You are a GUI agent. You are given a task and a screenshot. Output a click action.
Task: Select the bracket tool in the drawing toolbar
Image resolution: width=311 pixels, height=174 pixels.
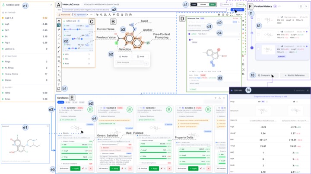pyautogui.click(x=59, y=57)
